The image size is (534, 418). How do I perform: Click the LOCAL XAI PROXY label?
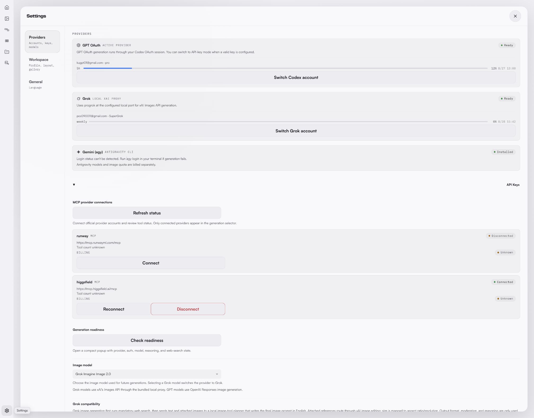[107, 99]
